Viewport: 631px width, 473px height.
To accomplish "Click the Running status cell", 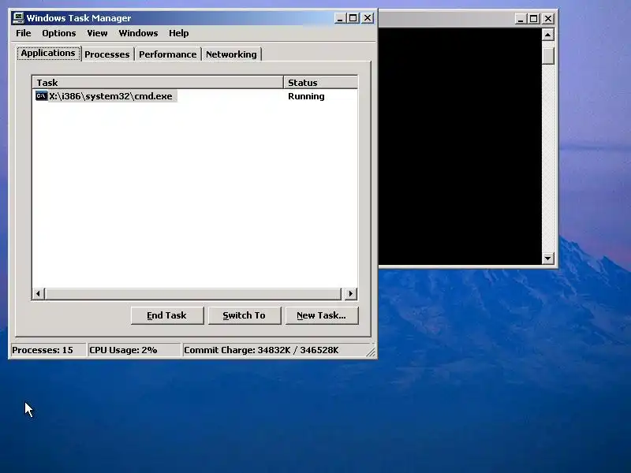I will point(306,96).
